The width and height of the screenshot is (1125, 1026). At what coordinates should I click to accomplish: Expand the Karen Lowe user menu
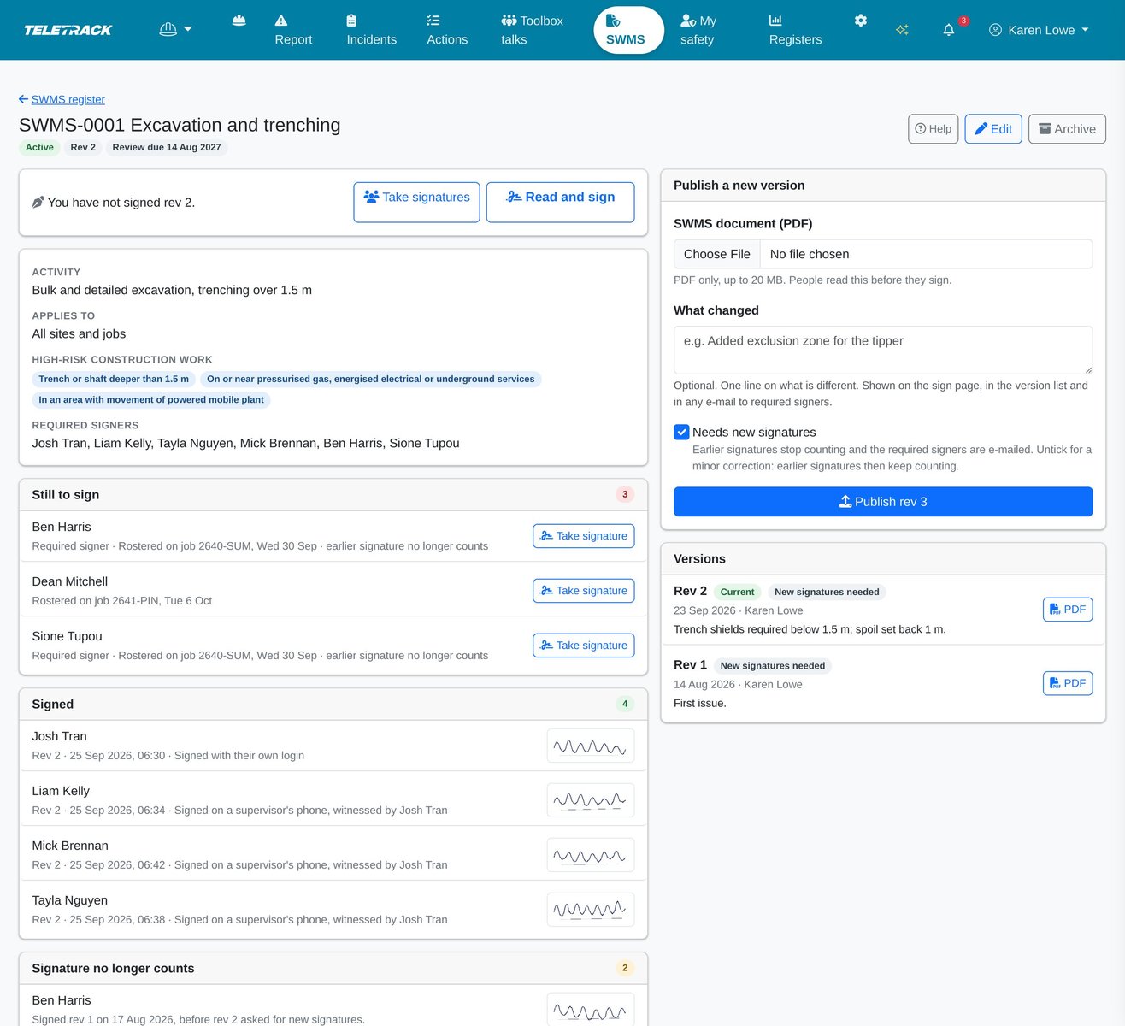[1039, 30]
